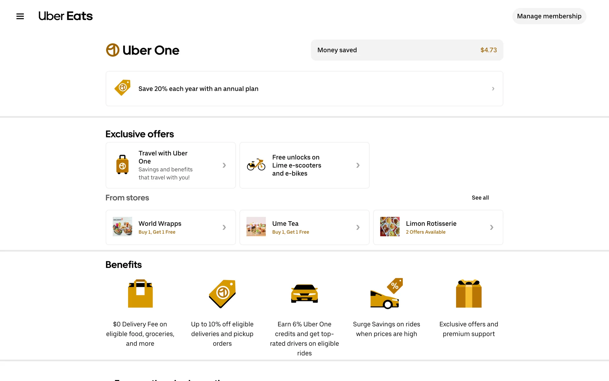Viewport: 609px width, 381px height.
Task: Select the Ume Tea offer card
Action: 304,227
